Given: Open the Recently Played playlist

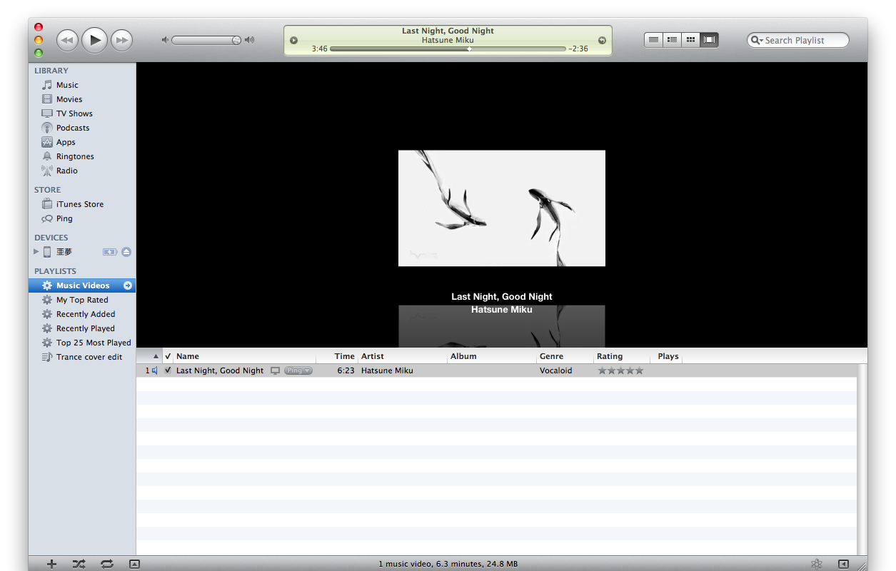Looking at the screenshot, I should coord(86,328).
